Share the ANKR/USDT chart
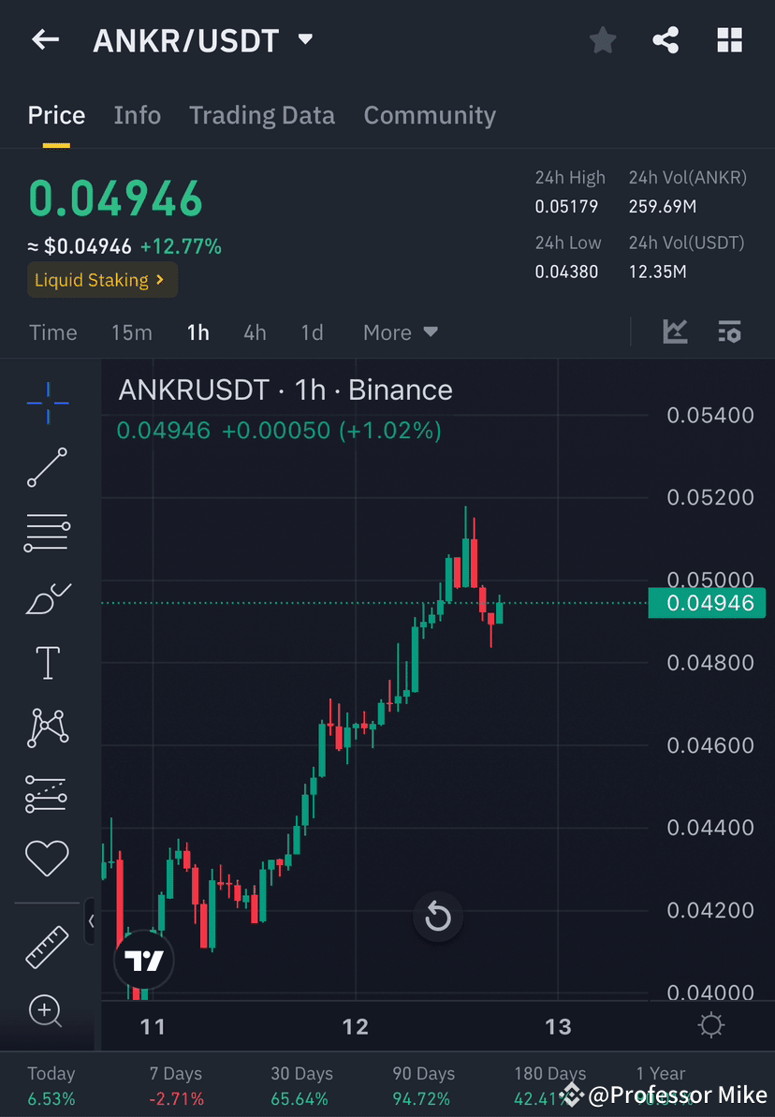775x1117 pixels. (x=665, y=39)
